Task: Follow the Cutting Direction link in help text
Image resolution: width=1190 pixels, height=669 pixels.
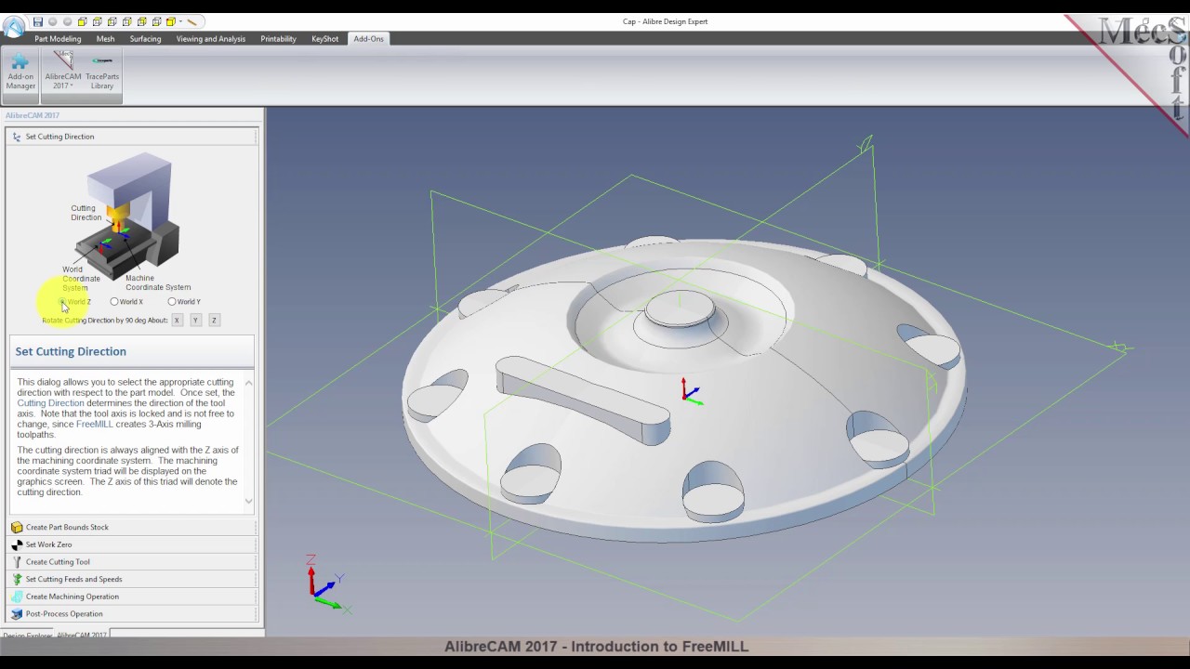Action: [x=50, y=403]
